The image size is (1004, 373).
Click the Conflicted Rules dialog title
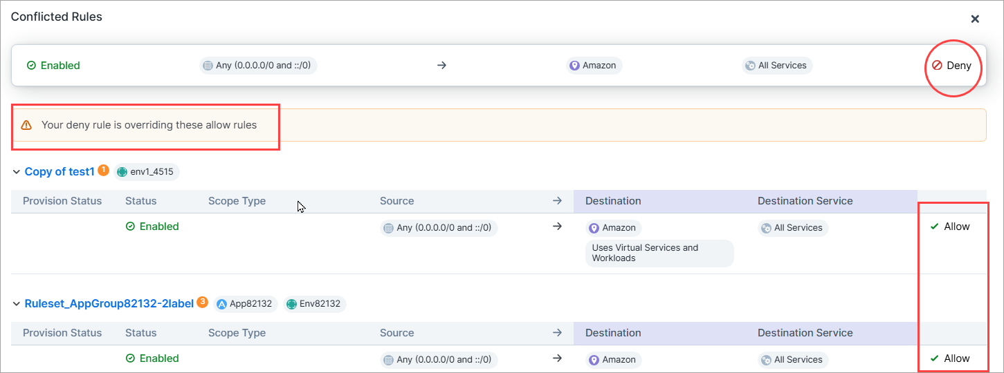[57, 17]
